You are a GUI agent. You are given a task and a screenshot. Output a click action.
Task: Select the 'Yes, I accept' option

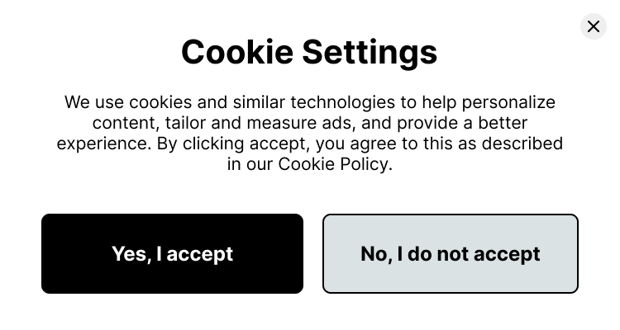(x=172, y=254)
